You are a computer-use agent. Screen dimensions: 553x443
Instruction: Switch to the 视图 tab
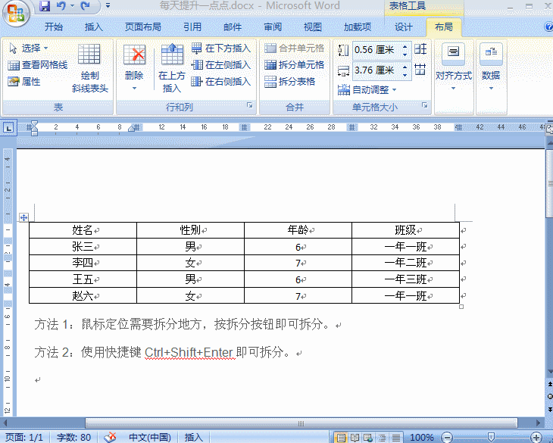(x=313, y=27)
